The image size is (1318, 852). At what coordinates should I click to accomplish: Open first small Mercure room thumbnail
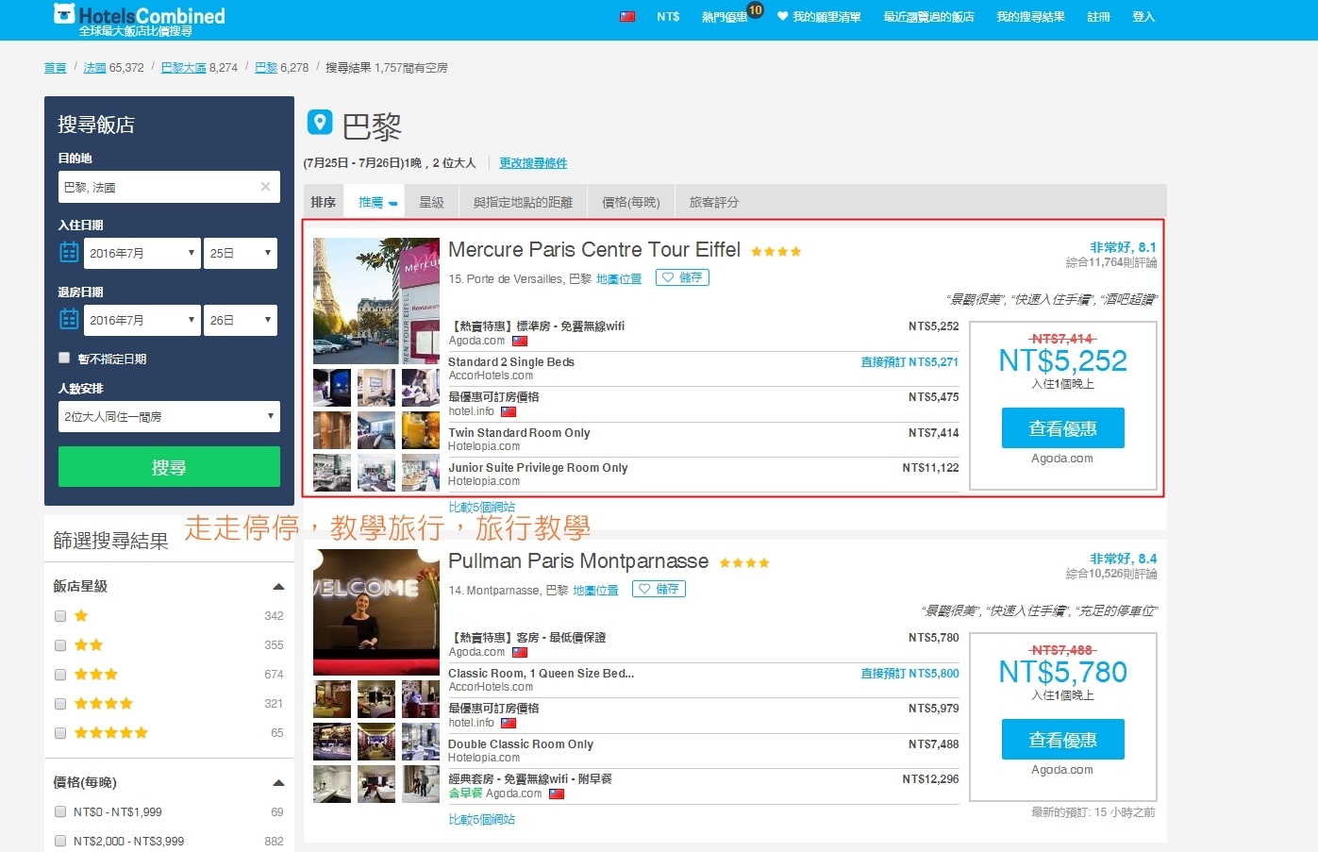pyautogui.click(x=332, y=387)
